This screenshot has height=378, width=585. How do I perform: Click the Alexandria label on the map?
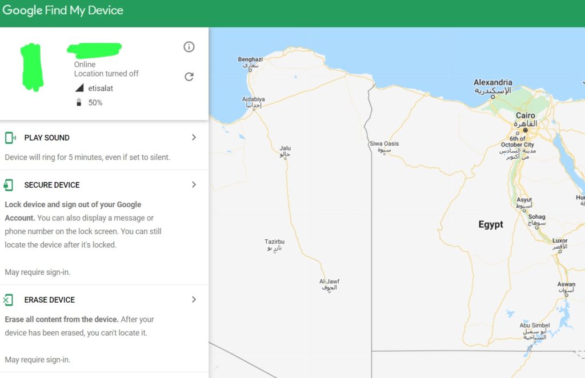[x=493, y=82]
